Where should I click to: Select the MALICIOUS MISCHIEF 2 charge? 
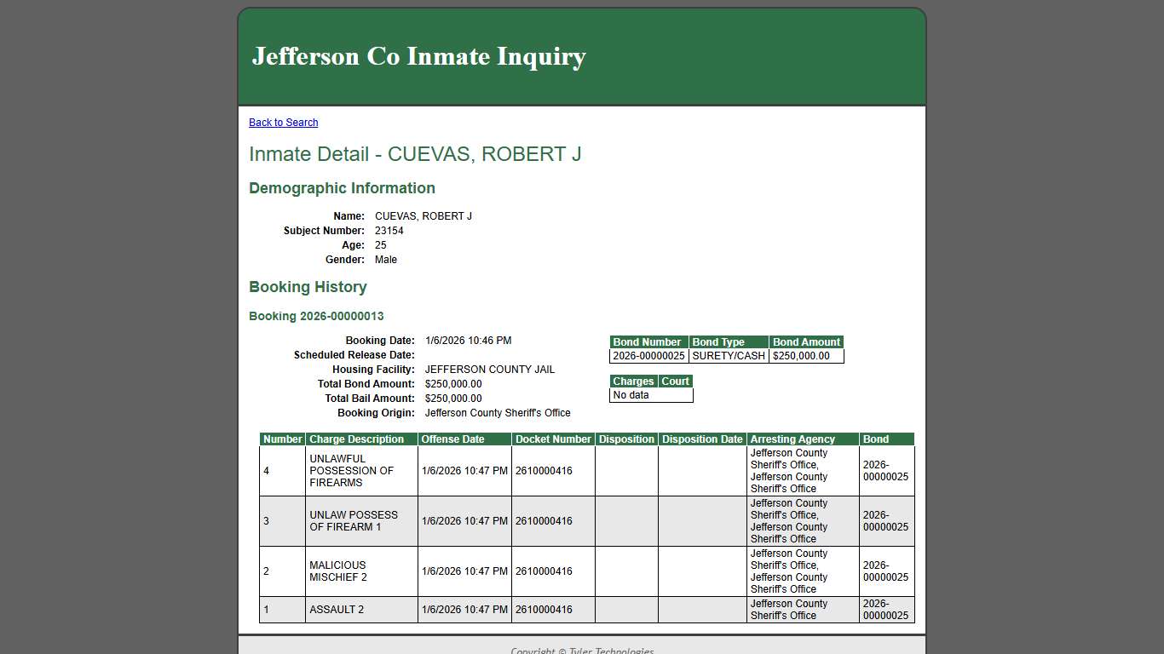coord(338,571)
